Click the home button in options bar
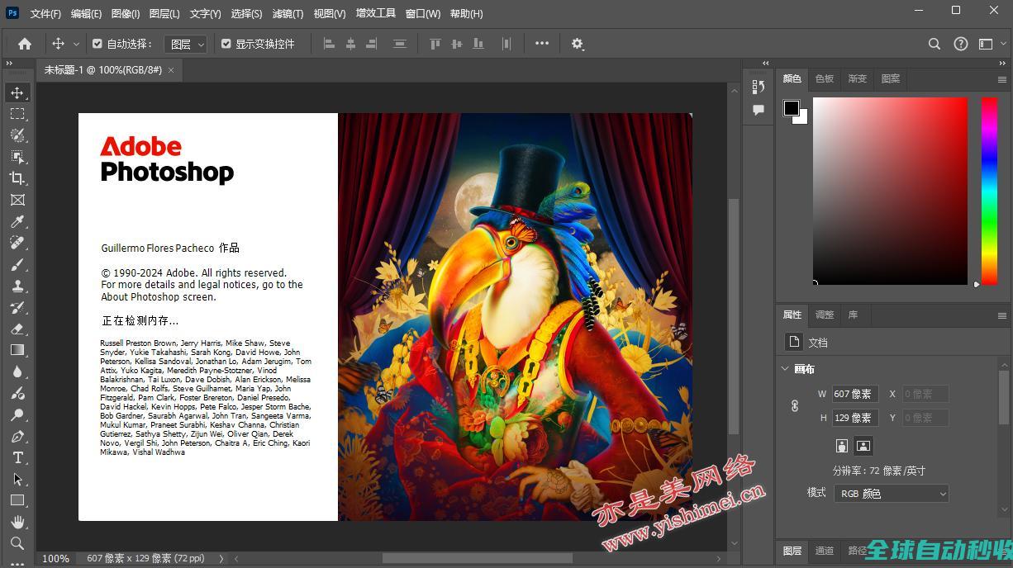This screenshot has width=1013, height=568. (x=25, y=44)
